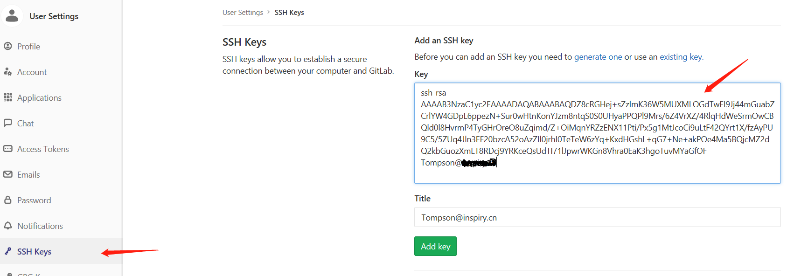Click User Settings in the breadcrumb

click(x=243, y=13)
